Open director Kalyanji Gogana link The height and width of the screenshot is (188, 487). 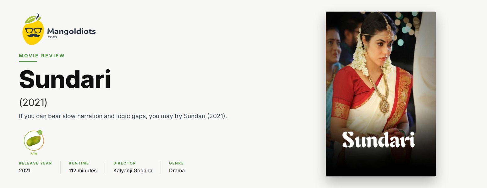[x=133, y=171]
